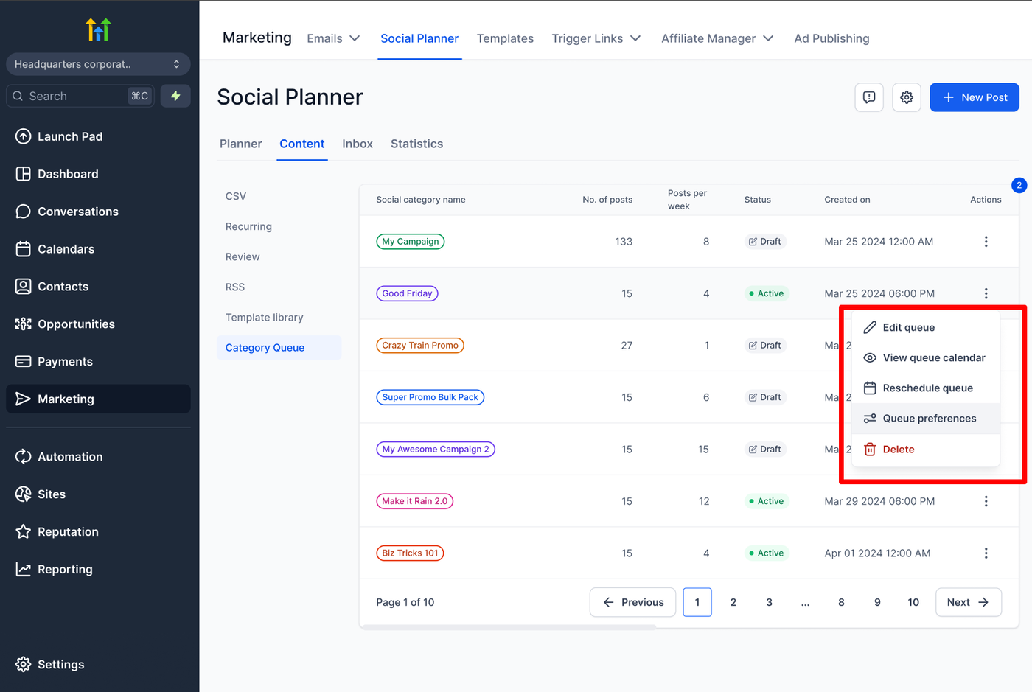Open actions menu for My Campaign row
The image size is (1032, 692).
tap(986, 242)
